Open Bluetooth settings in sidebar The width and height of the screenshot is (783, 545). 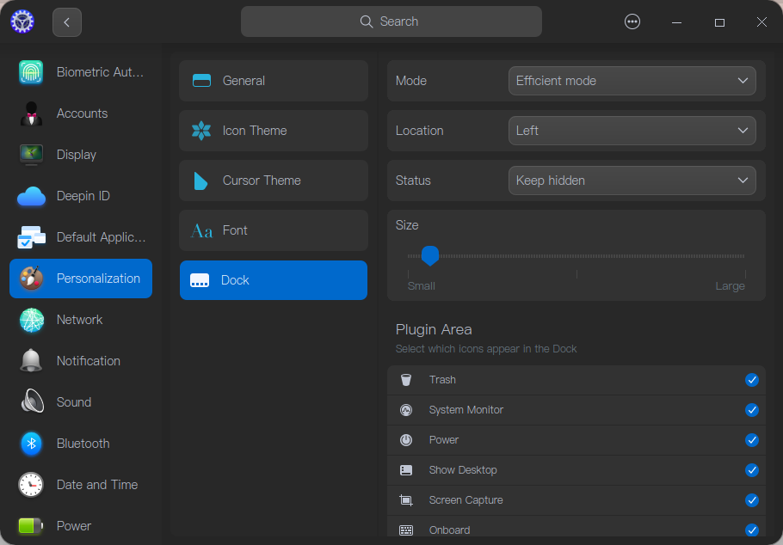pos(83,444)
